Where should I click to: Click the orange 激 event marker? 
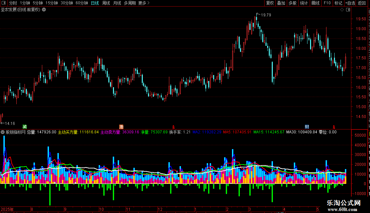click(x=121, y=127)
